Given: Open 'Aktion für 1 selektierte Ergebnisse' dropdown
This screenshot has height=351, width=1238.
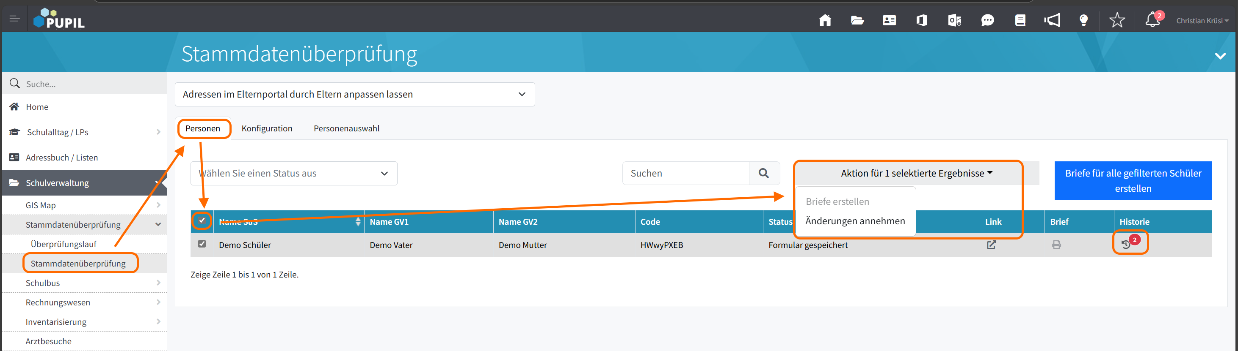Looking at the screenshot, I should [x=916, y=173].
